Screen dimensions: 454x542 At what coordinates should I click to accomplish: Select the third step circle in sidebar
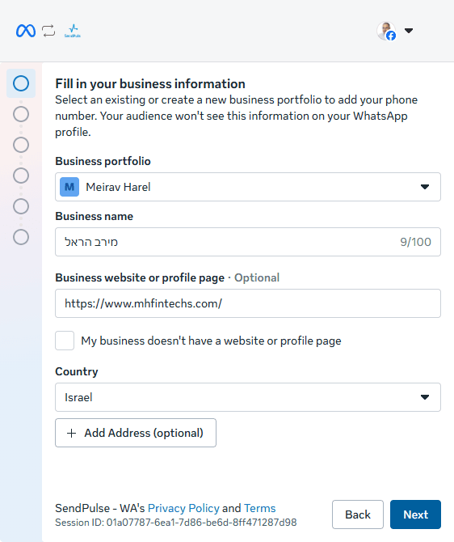pyautogui.click(x=21, y=145)
